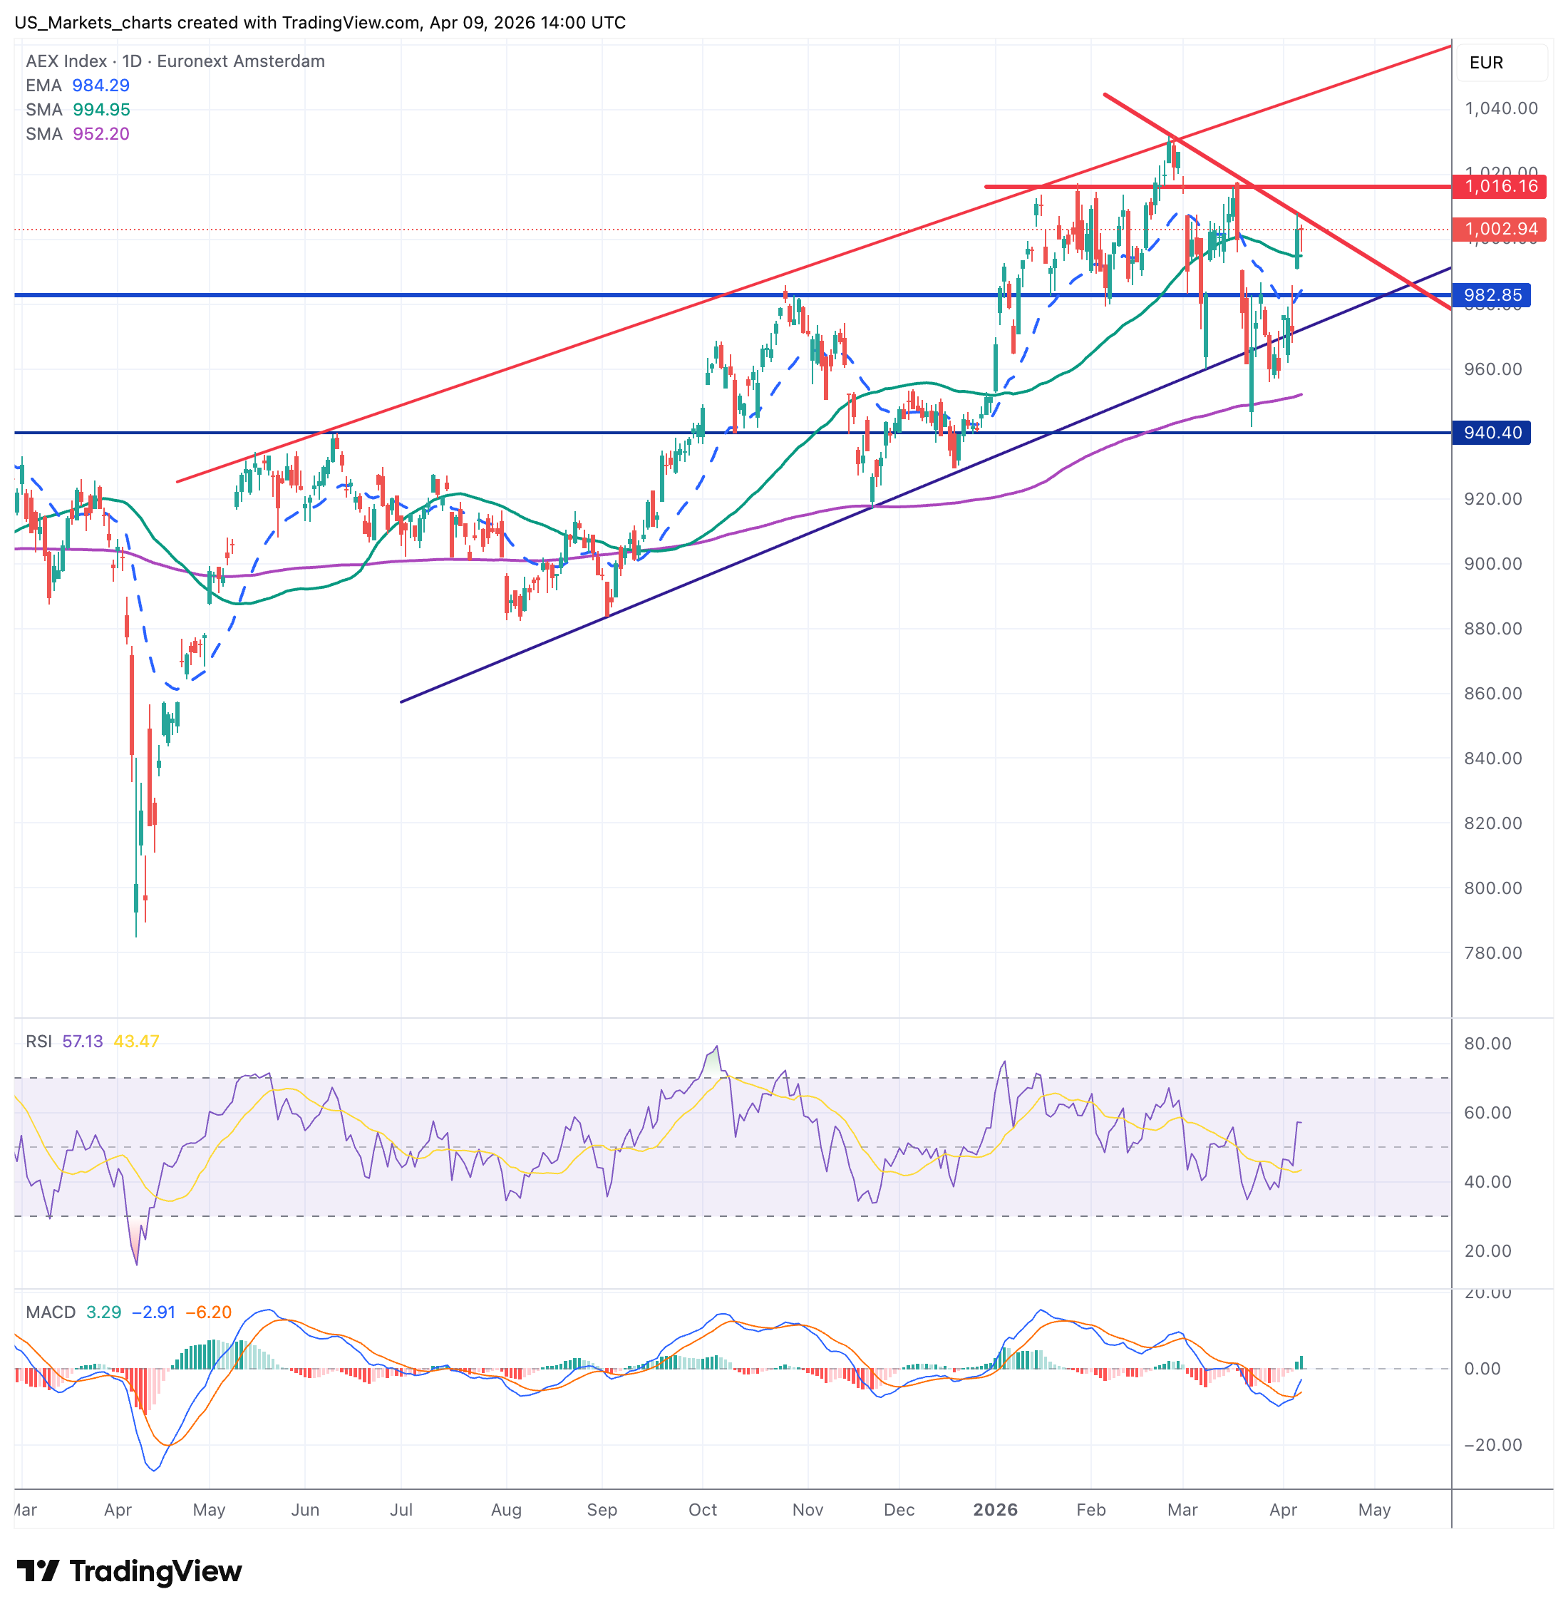Viewport: 1568px width, 1614px height.
Task: Click the 2026 label on time axis
Action: [x=995, y=1509]
